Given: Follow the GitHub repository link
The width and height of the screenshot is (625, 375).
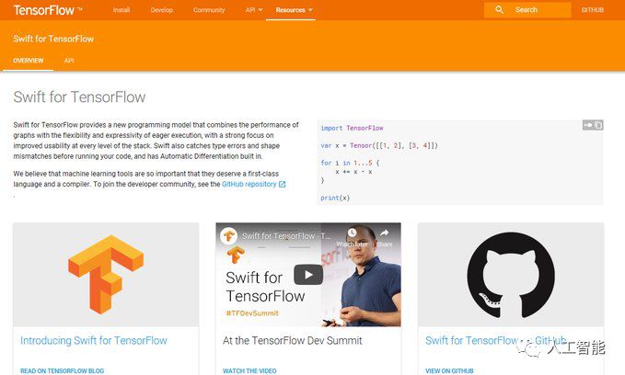Looking at the screenshot, I should click(x=249, y=185).
